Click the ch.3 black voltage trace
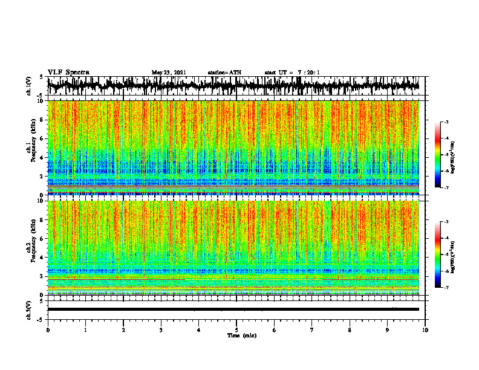The height and width of the screenshot is (370, 479). coord(233,310)
